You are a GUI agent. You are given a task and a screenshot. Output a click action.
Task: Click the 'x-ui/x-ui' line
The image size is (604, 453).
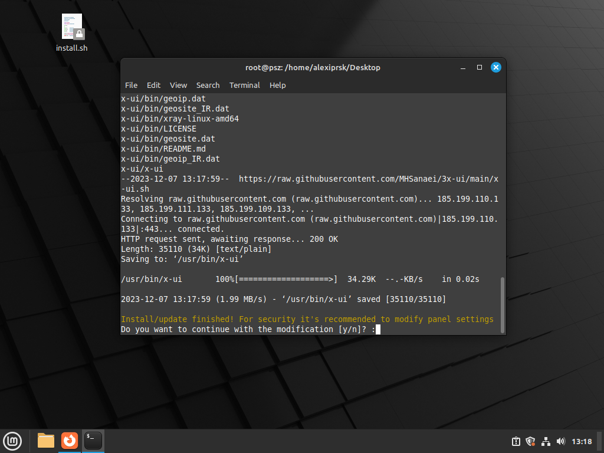(x=142, y=169)
